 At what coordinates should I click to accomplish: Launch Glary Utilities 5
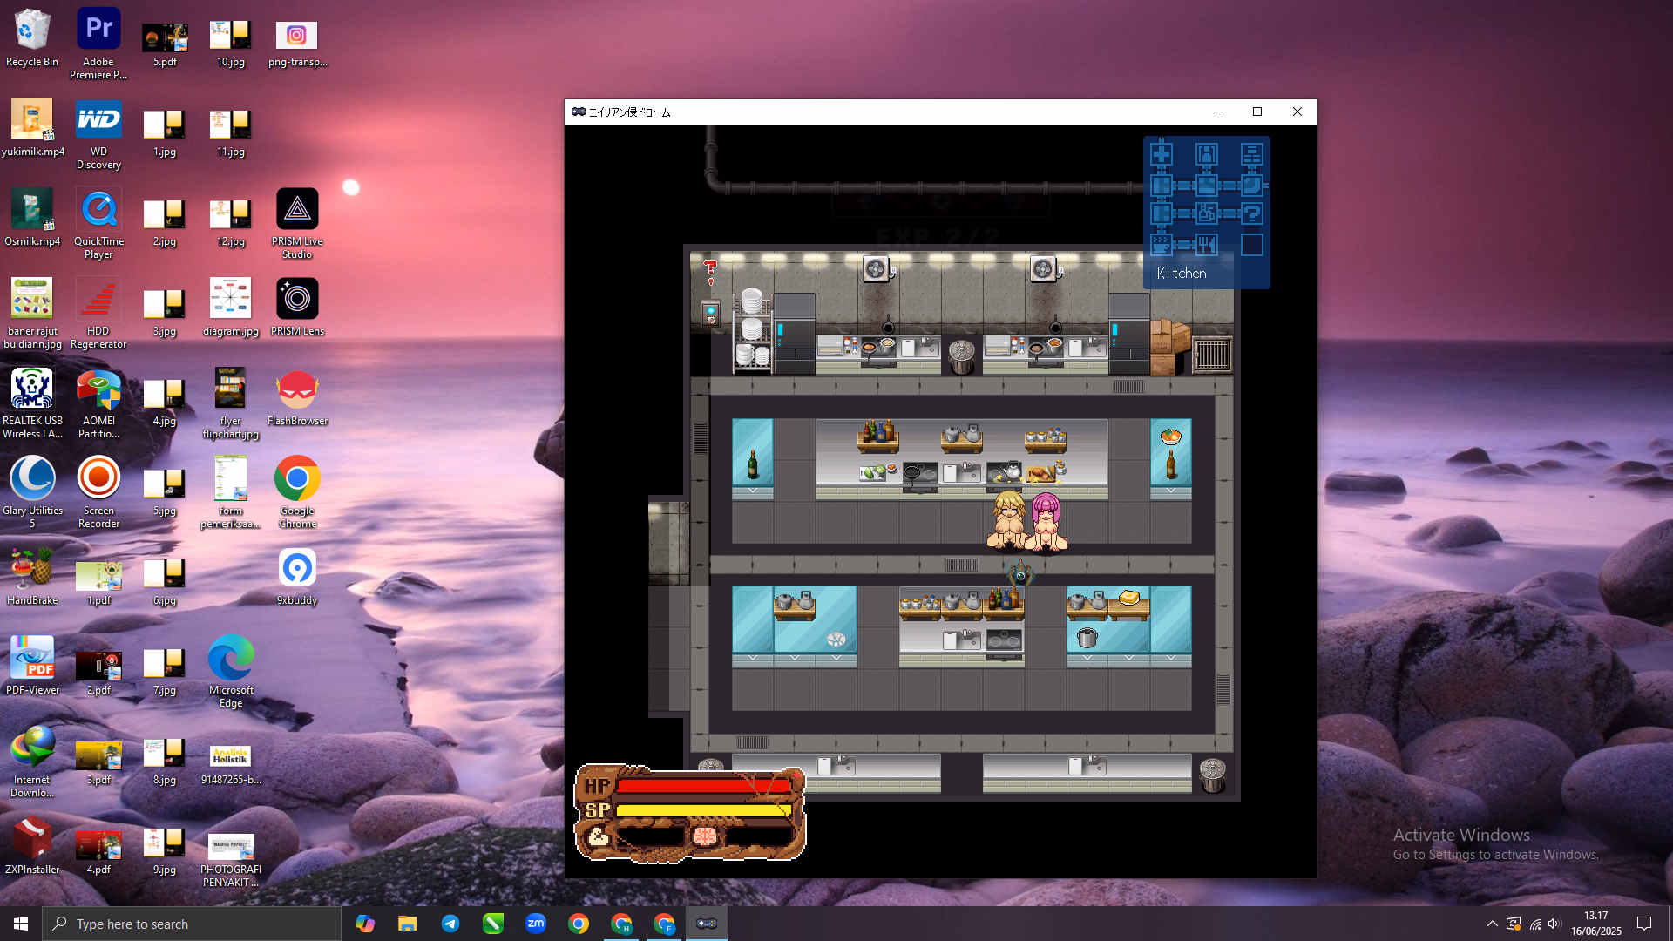pos(32,493)
